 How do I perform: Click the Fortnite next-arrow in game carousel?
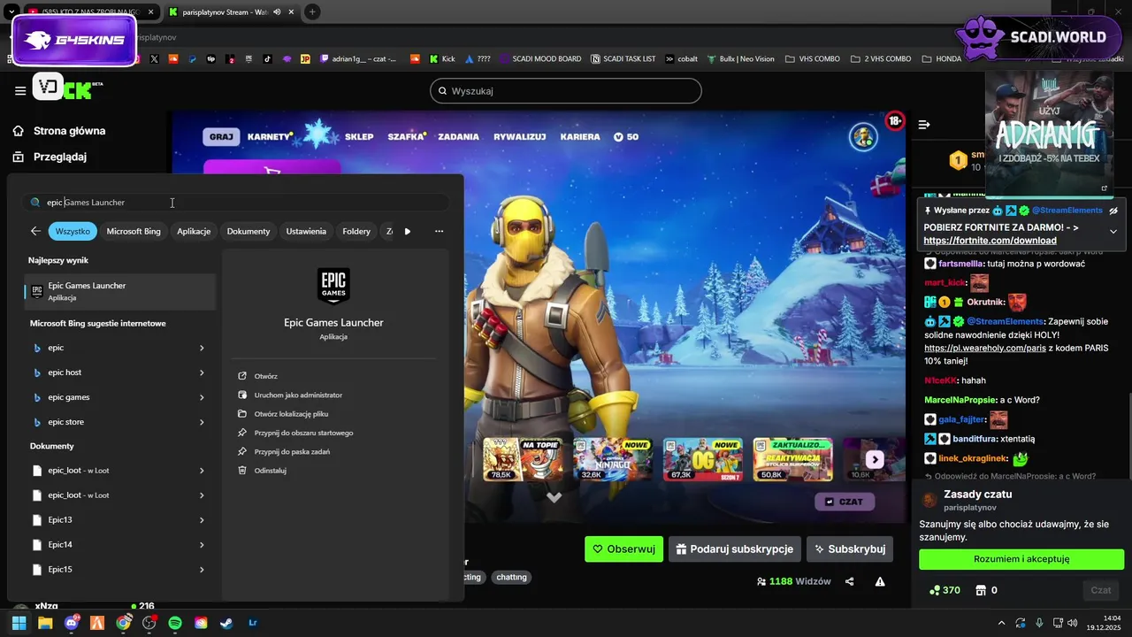(x=875, y=459)
